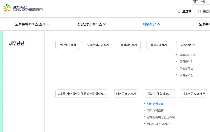Click the 국민연금공단 중앙노후준비지원센터 title text

(x=28, y=8)
